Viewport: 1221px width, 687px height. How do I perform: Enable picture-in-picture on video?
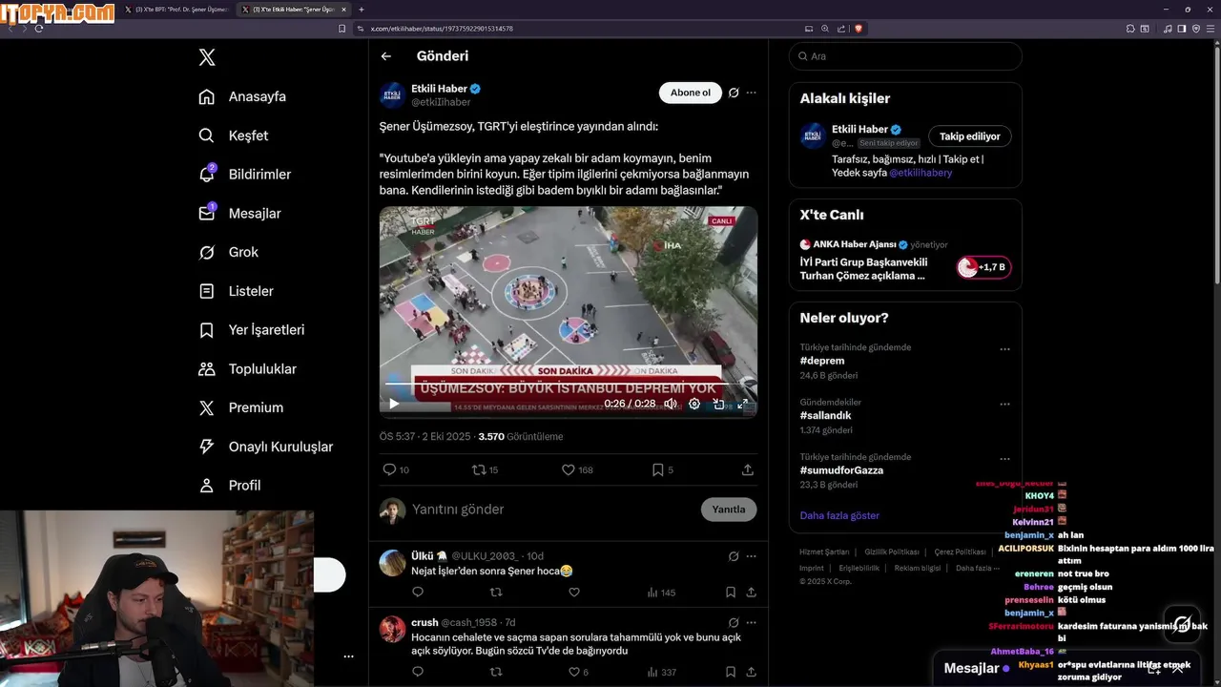(718, 404)
